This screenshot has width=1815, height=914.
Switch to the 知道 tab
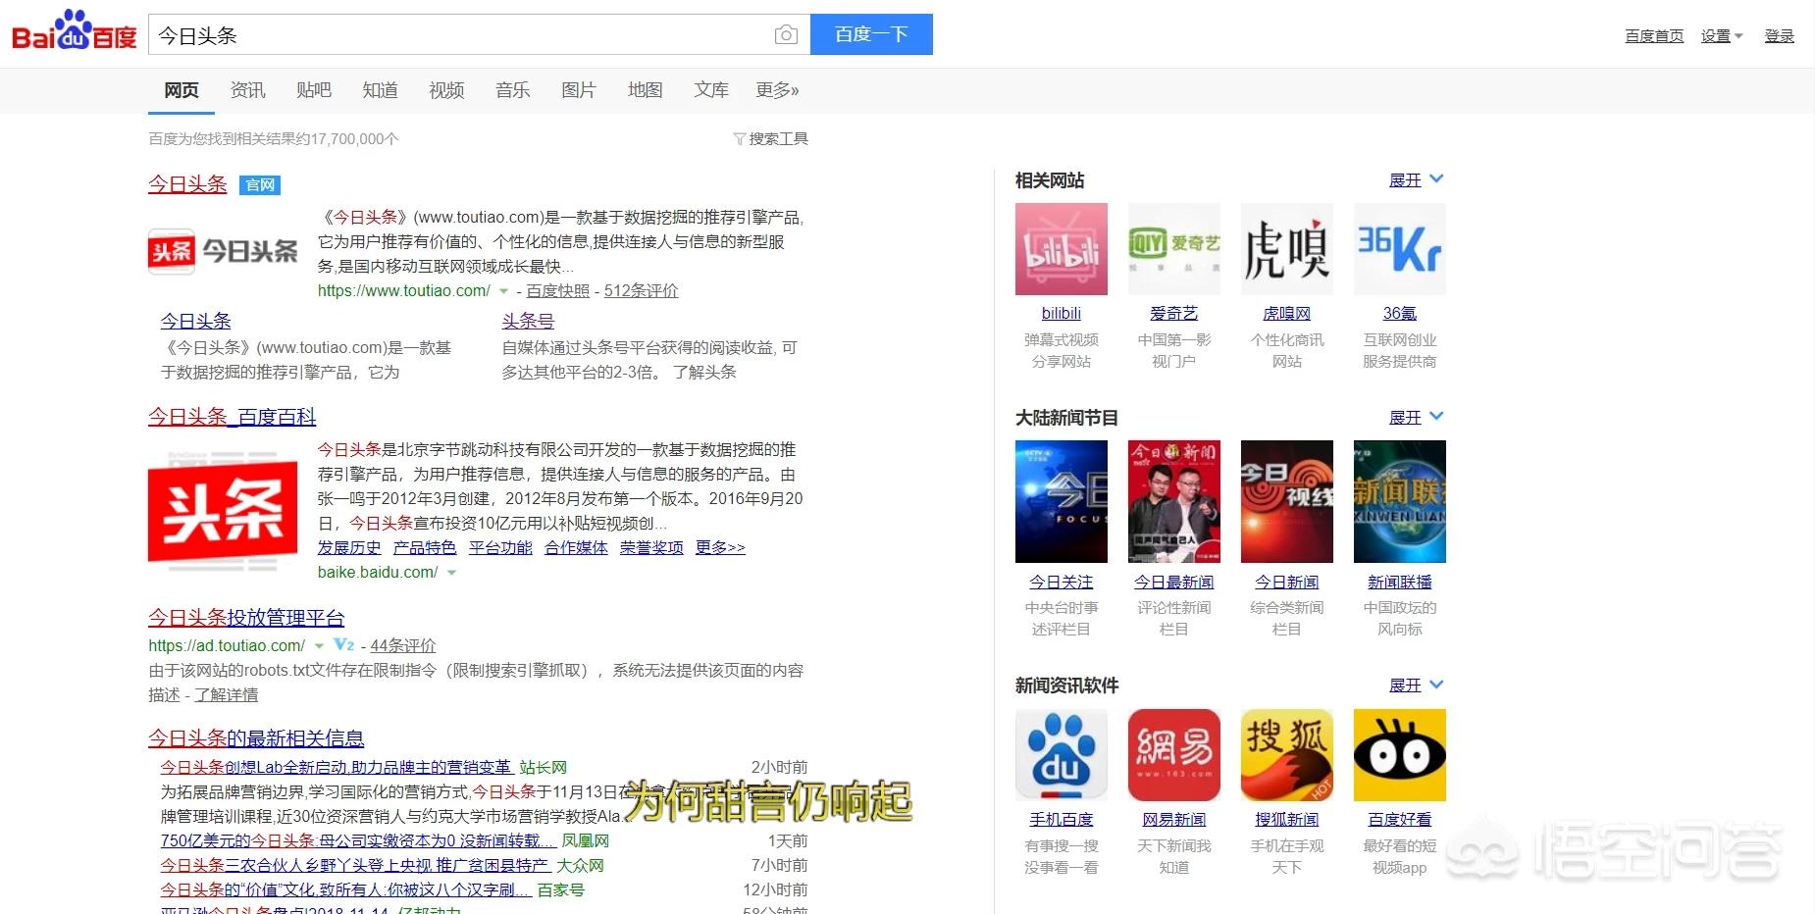[x=380, y=90]
